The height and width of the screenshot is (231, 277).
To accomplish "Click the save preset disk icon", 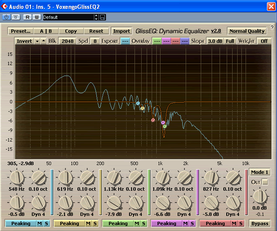I will tap(103, 17).
